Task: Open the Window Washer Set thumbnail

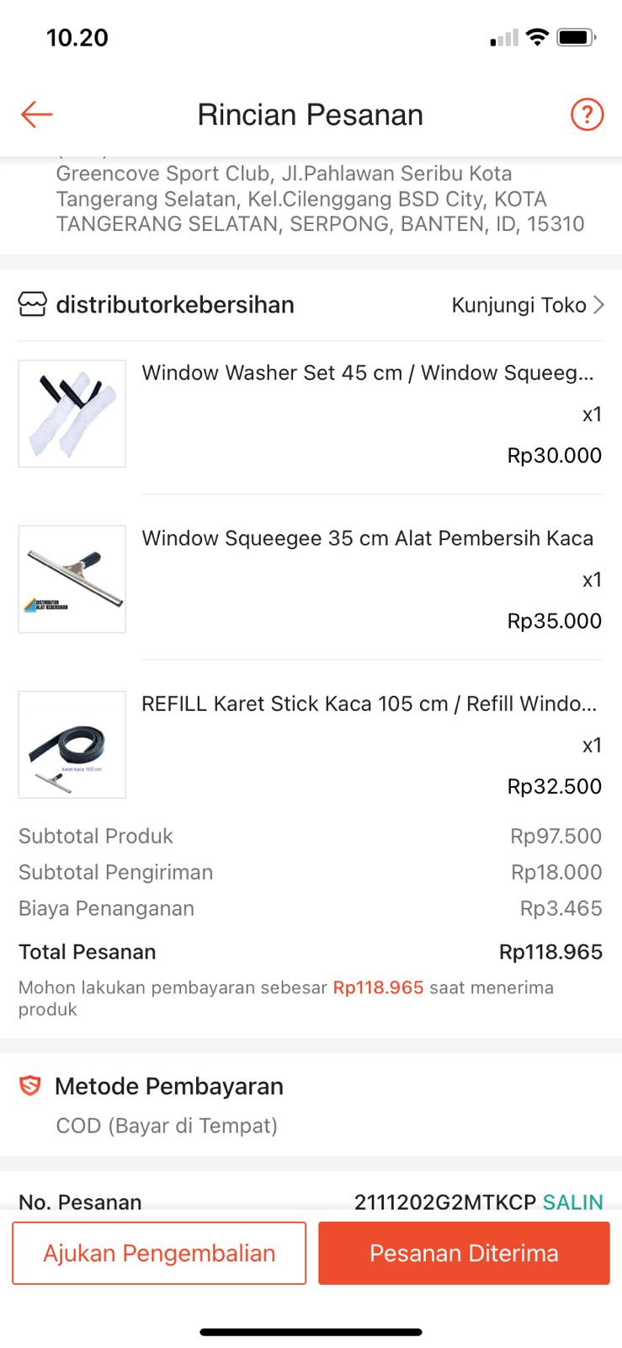Action: click(72, 414)
